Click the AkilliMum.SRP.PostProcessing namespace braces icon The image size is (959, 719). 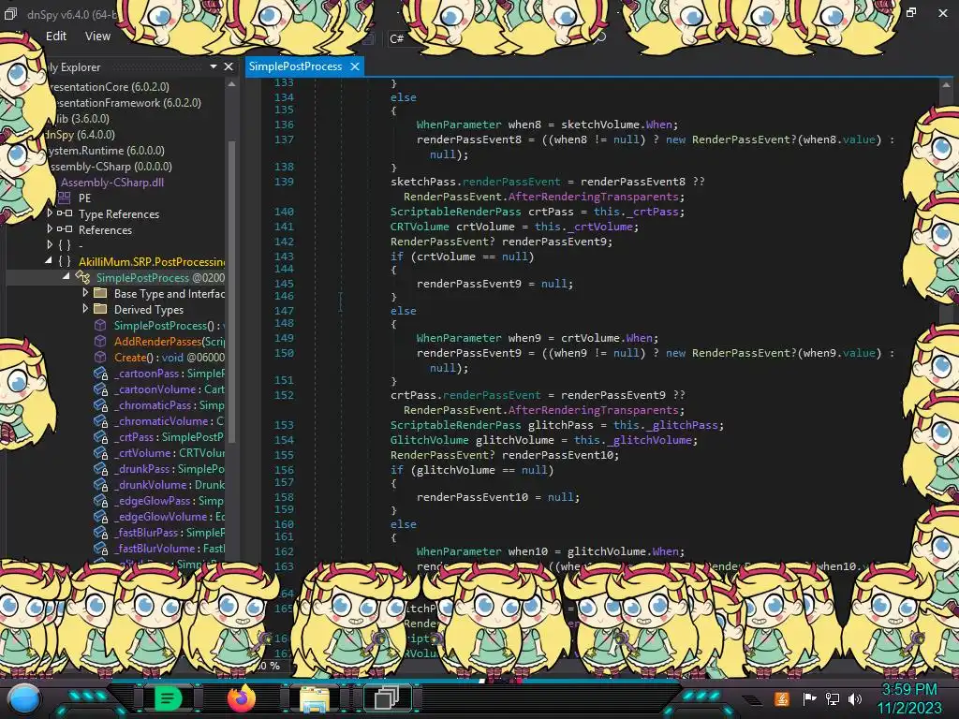65,262
